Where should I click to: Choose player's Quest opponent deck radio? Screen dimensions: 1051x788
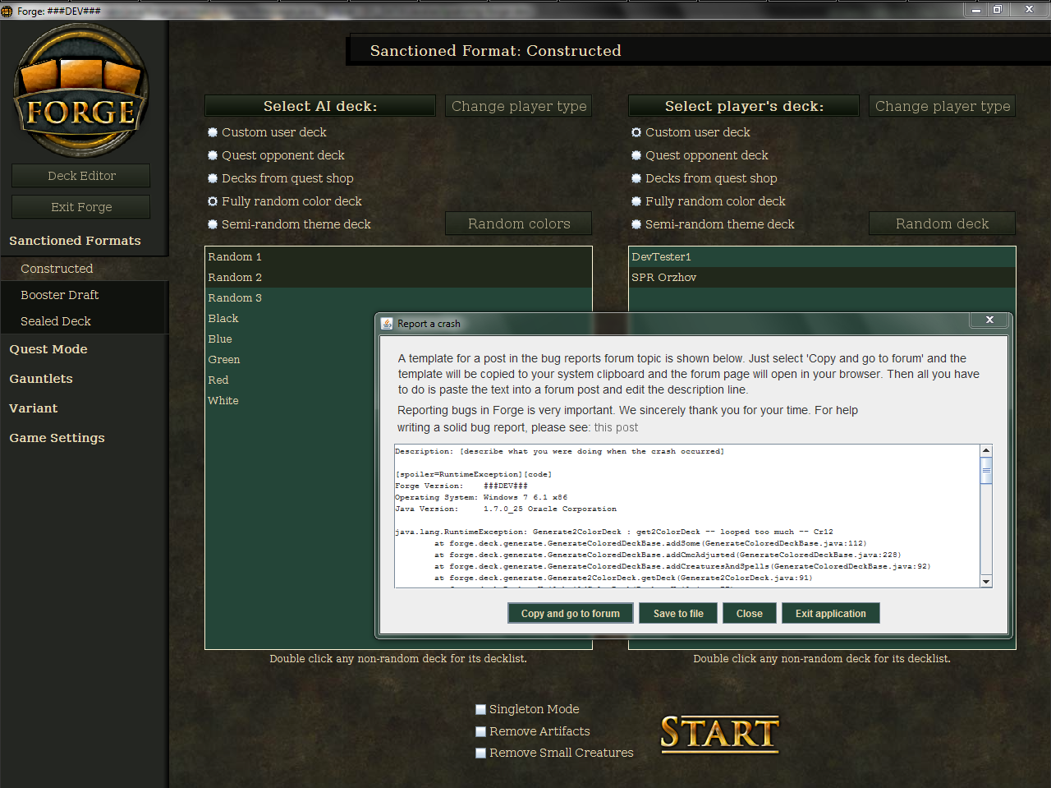(636, 155)
